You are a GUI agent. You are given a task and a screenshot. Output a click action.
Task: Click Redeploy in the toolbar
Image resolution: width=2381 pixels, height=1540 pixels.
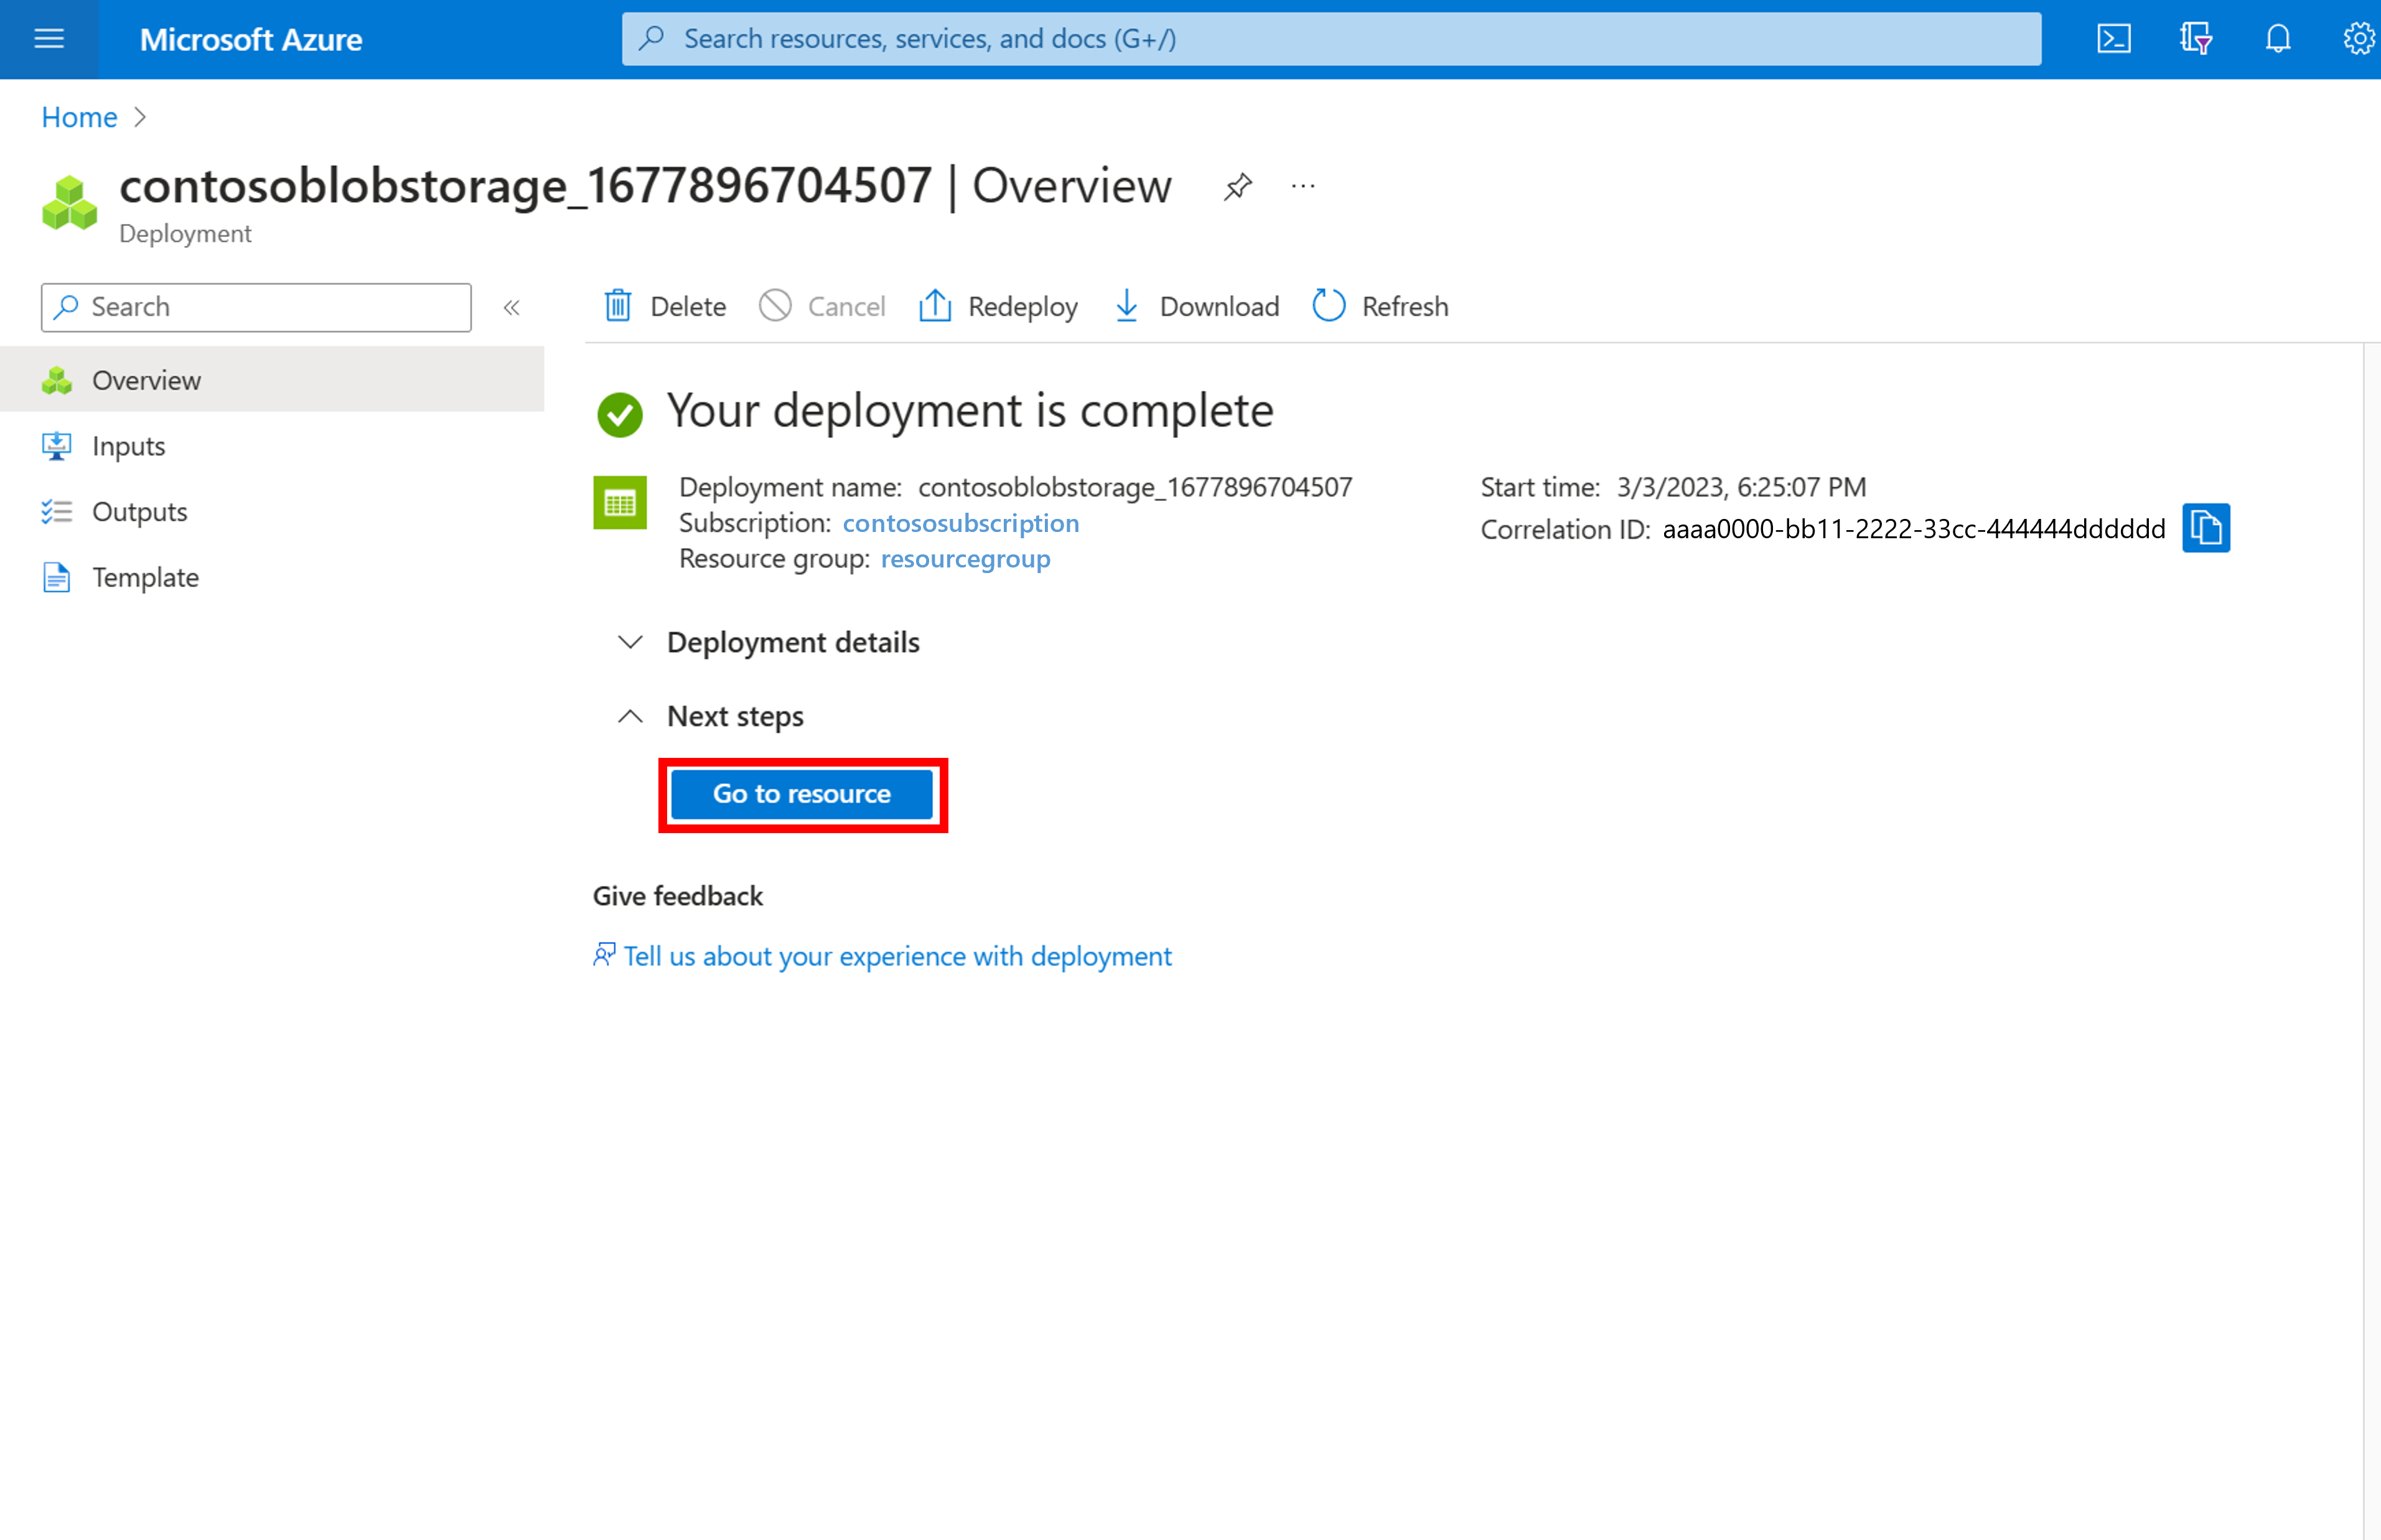(998, 306)
